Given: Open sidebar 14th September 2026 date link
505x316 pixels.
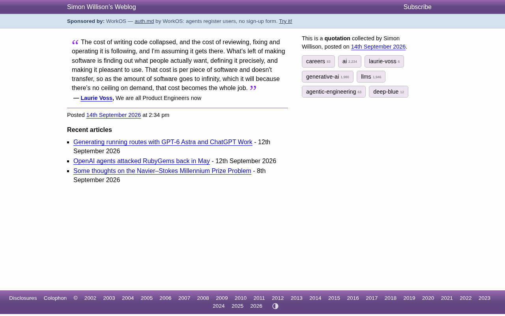Looking at the screenshot, I should pyautogui.click(x=378, y=47).
